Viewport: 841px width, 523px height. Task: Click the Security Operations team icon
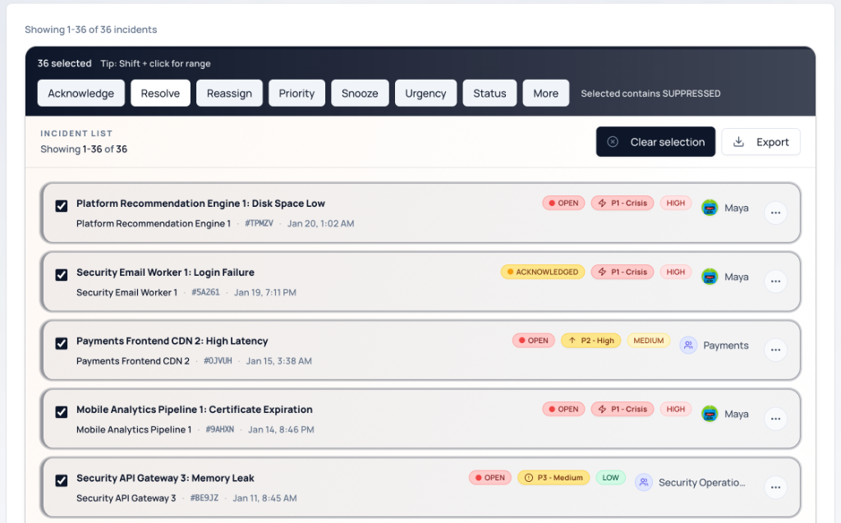pos(644,483)
